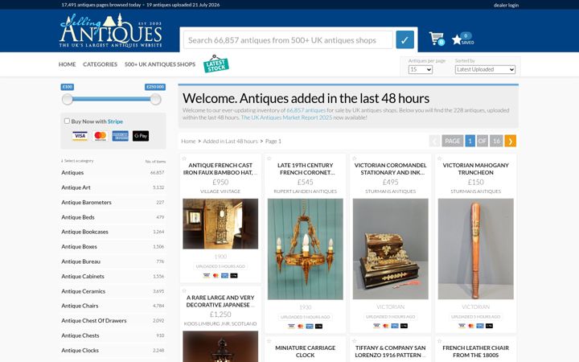Click the blue price range track
This screenshot has width=579, height=362.
111,99
